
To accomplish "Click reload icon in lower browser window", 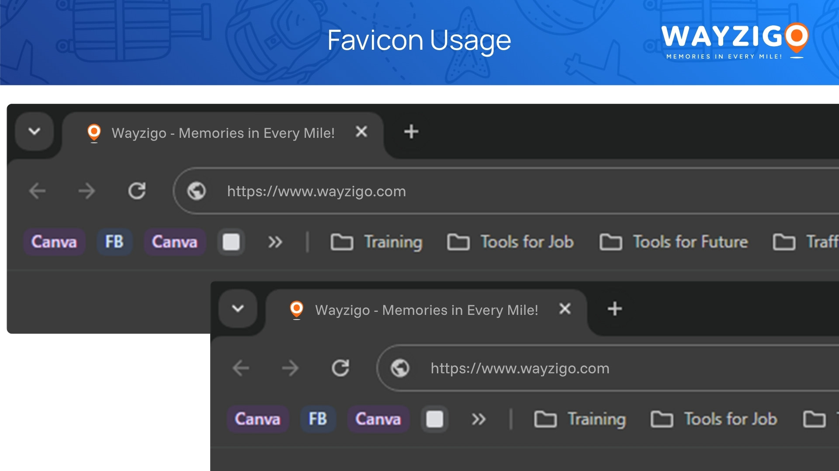I will tap(340, 368).
